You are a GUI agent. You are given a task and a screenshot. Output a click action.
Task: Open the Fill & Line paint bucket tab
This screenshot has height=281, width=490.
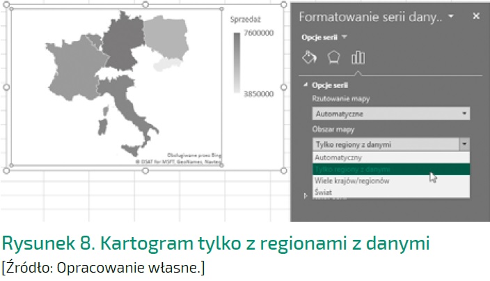coord(310,57)
